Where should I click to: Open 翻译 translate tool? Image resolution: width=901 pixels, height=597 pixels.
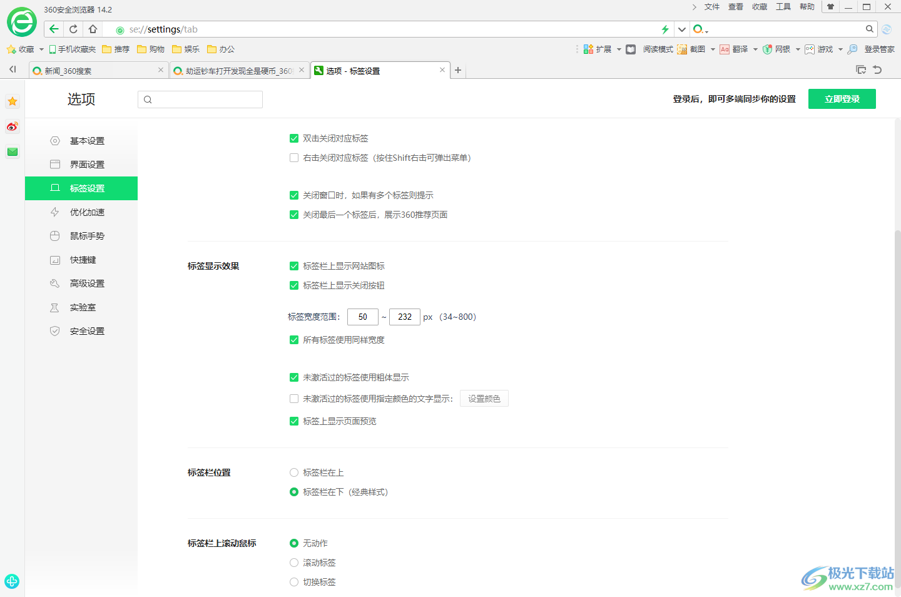pyautogui.click(x=734, y=49)
